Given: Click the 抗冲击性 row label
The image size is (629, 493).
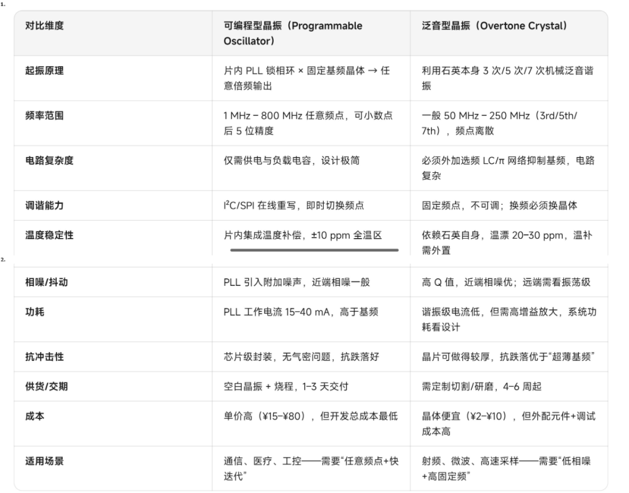Looking at the screenshot, I should 44,357.
